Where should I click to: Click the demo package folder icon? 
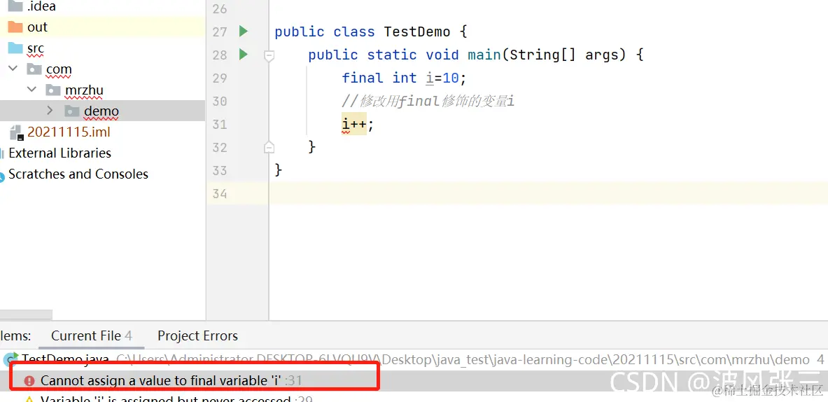click(72, 111)
